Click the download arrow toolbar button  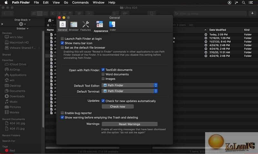tap(252, 13)
